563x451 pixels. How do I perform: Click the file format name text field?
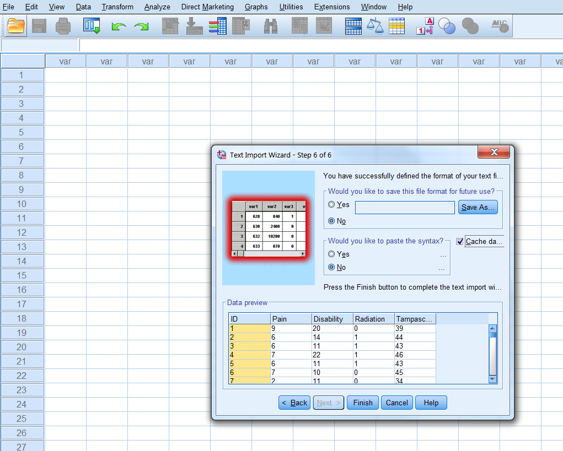(x=405, y=208)
